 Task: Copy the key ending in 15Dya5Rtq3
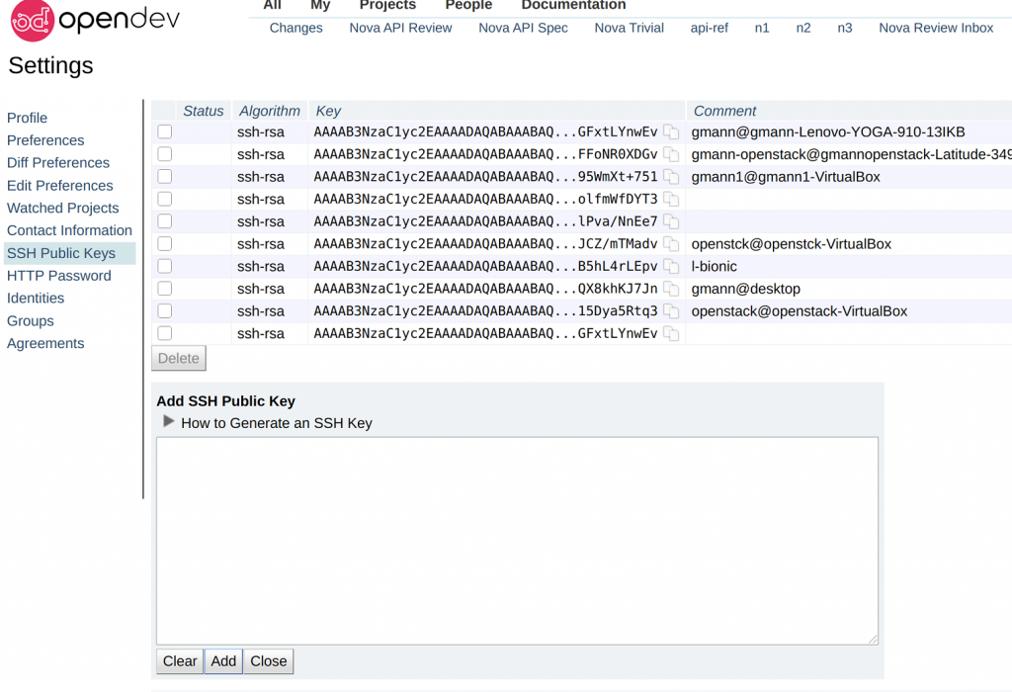[671, 311]
